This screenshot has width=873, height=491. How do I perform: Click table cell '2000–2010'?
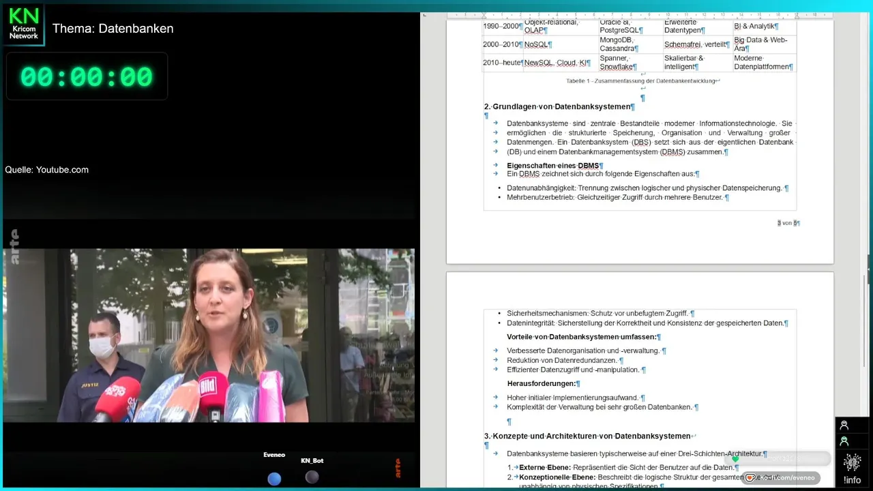(503, 44)
